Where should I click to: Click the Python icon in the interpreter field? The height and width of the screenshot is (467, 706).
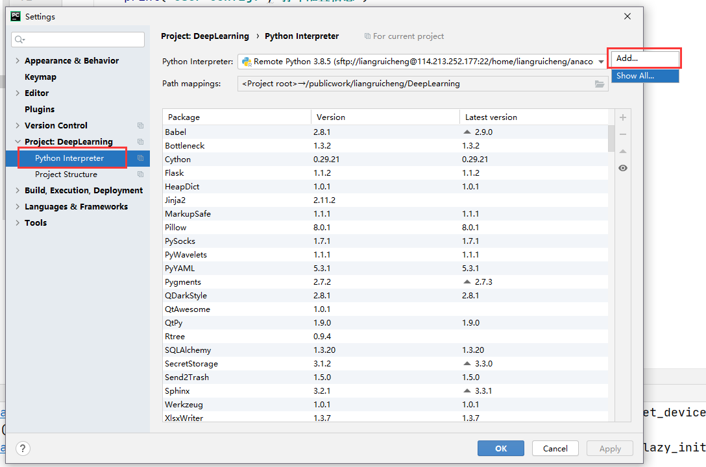247,62
